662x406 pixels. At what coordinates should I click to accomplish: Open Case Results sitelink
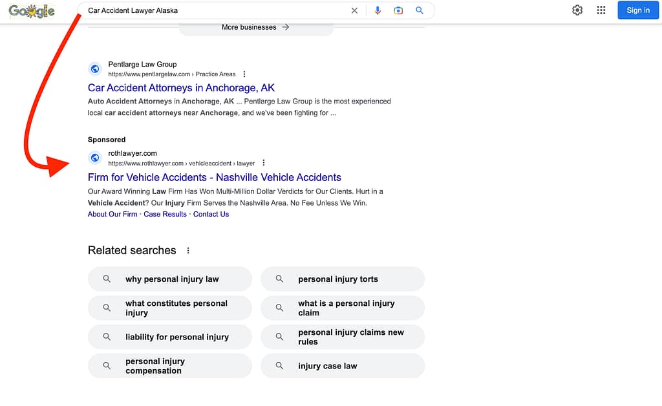pyautogui.click(x=165, y=215)
